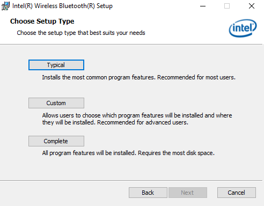
Task: Click the Intel logo
Action: (x=243, y=28)
